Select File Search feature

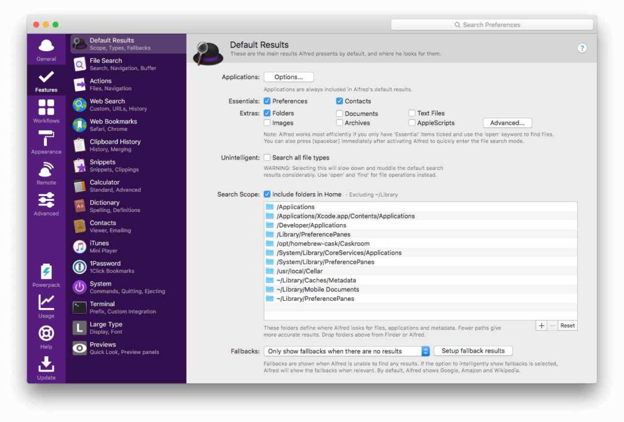coord(128,64)
